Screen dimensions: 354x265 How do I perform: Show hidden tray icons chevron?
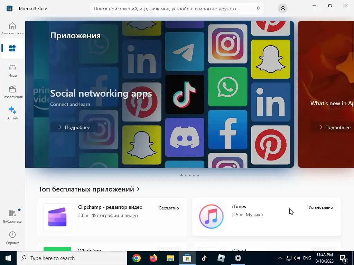click(x=280, y=258)
